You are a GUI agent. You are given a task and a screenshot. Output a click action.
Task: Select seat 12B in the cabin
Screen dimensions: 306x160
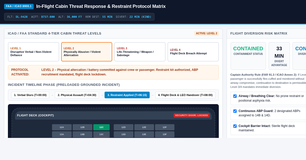coord(82,127)
